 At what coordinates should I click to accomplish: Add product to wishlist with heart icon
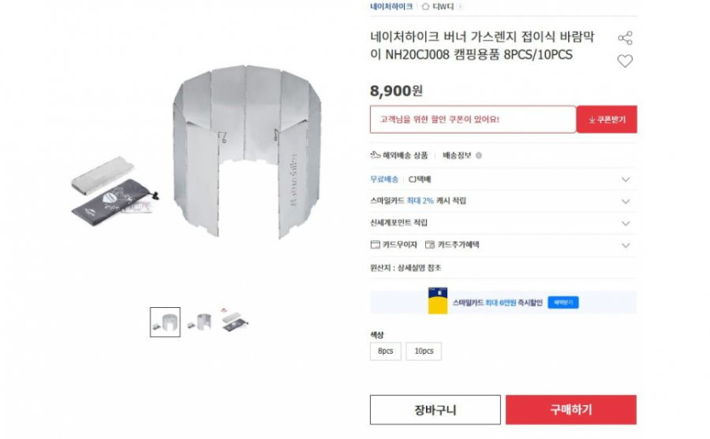625,61
